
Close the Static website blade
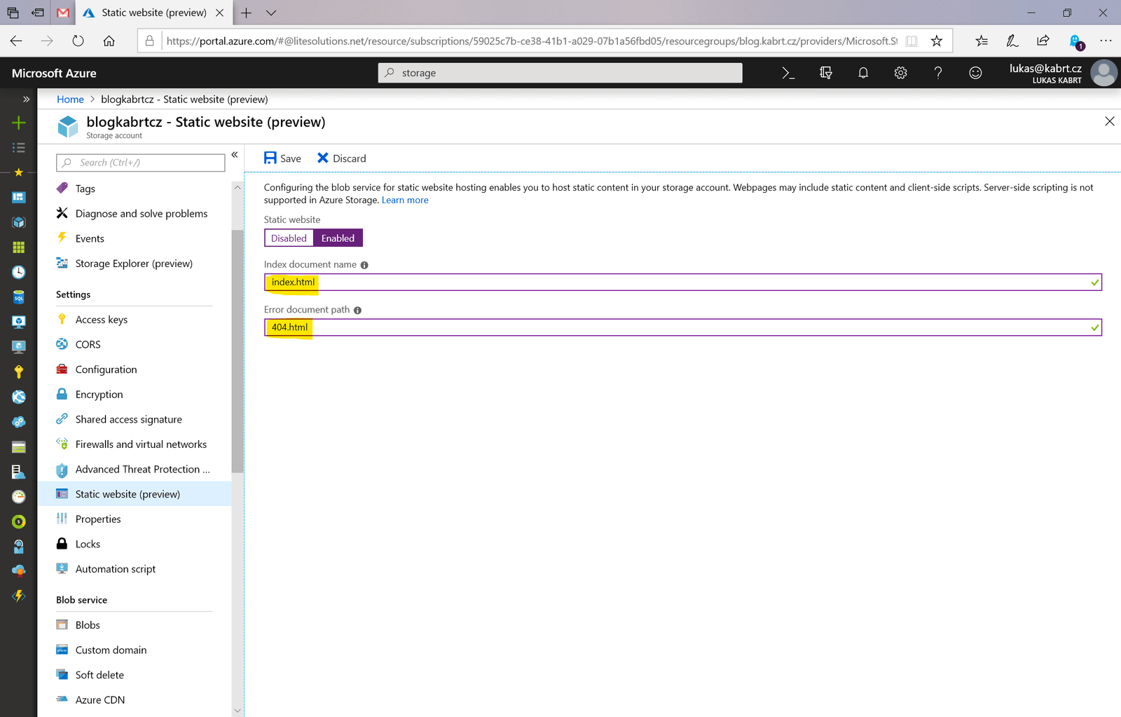[1110, 121]
